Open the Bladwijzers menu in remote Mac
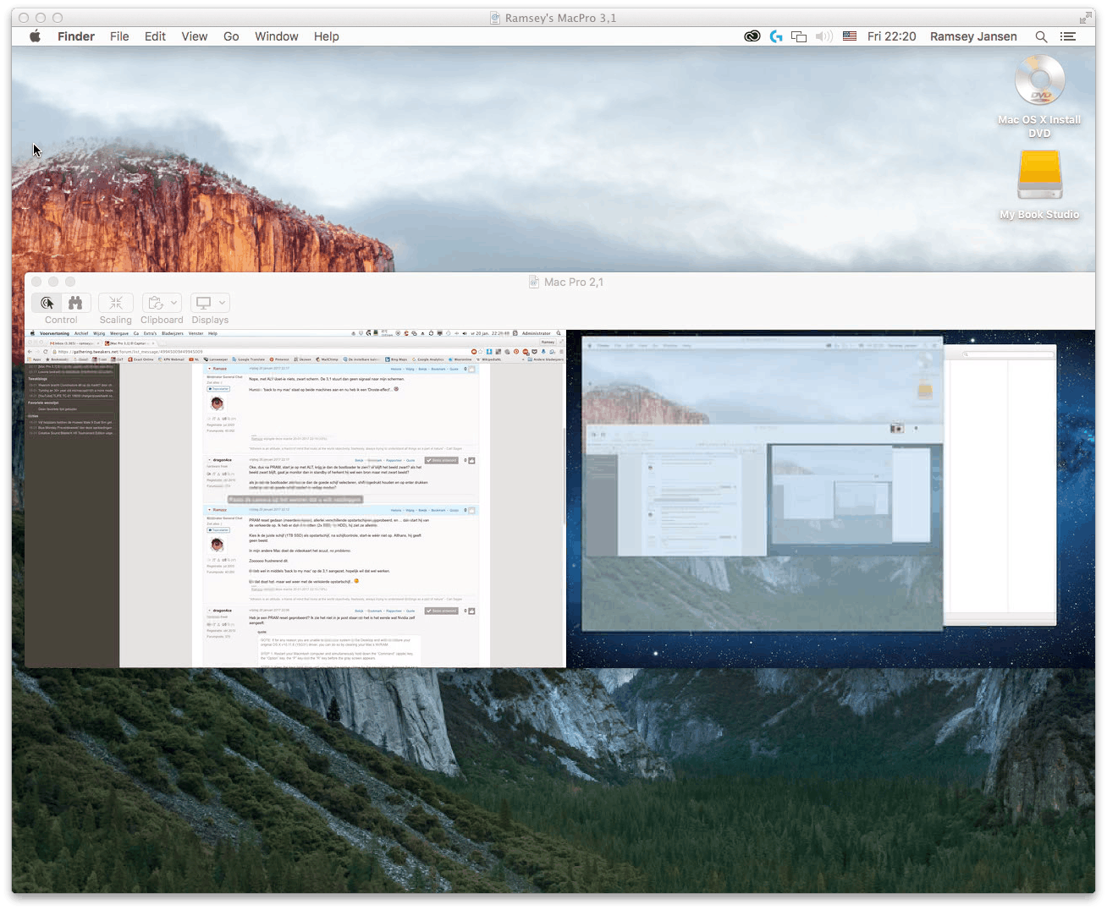The image size is (1107, 910). (173, 333)
